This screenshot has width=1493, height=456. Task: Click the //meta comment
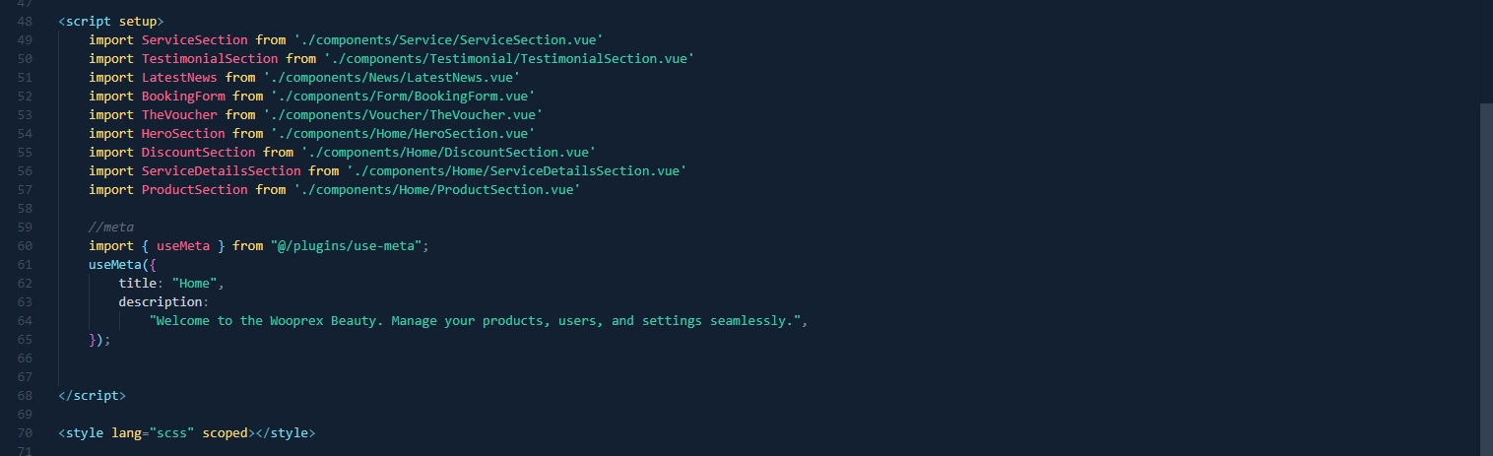[x=111, y=227]
